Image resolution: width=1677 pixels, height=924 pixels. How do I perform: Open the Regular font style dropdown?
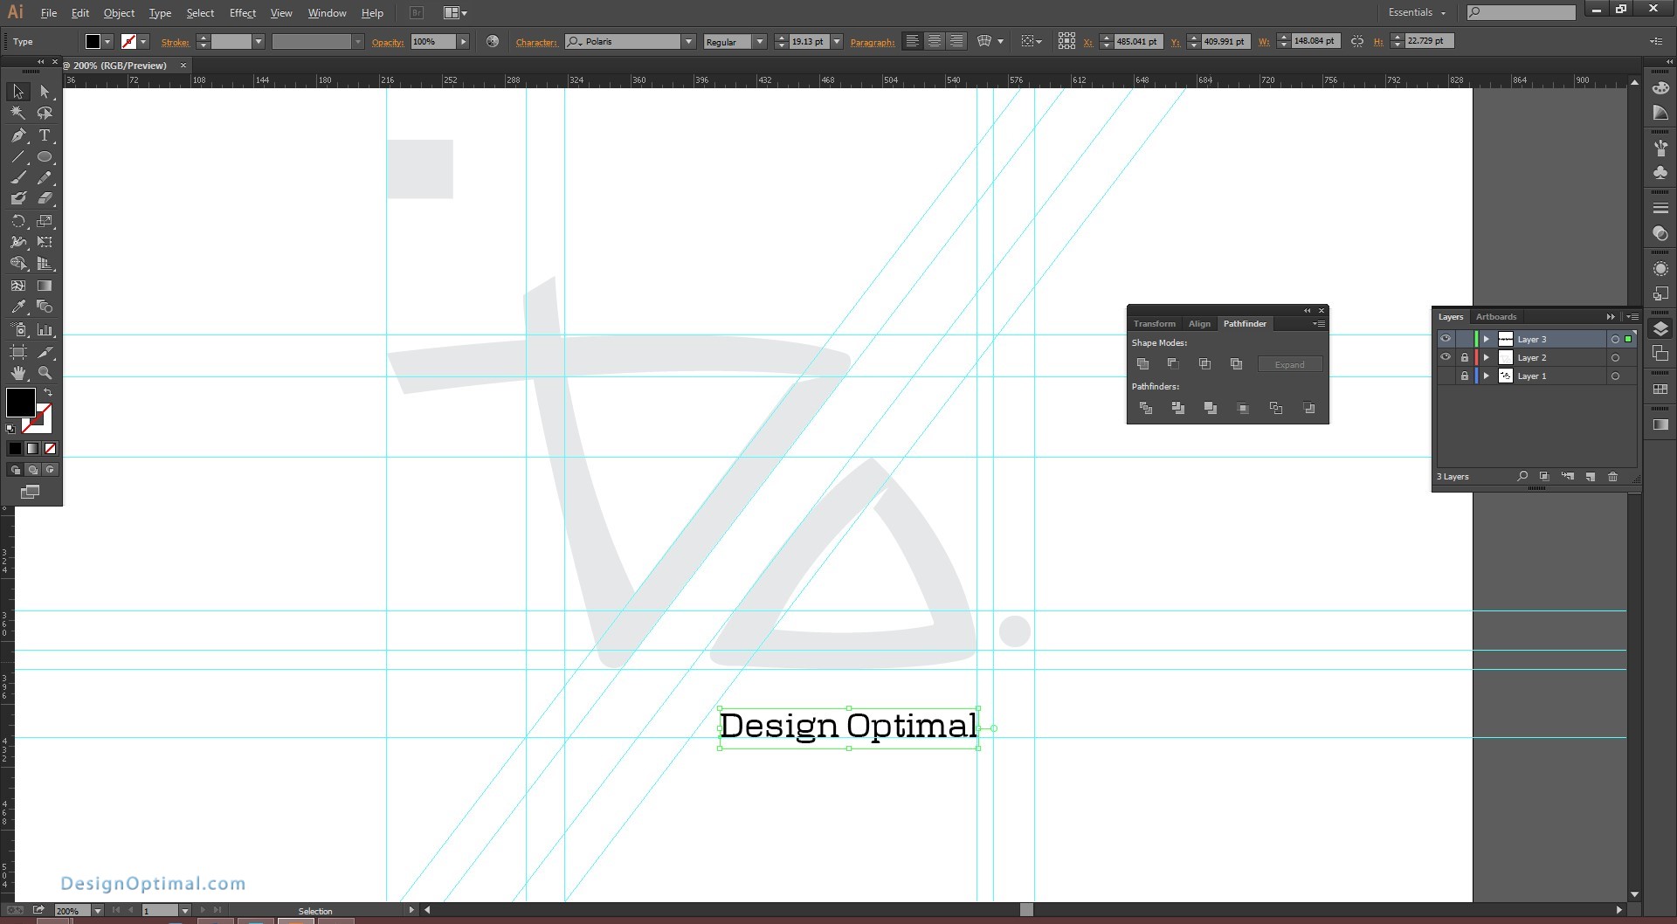[760, 42]
